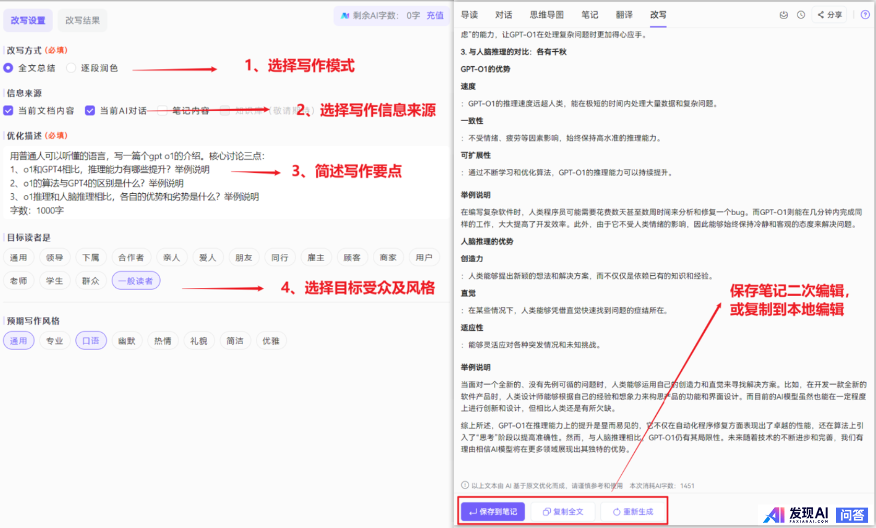Toggle the 当前AI对话 checkbox
Viewport: 876px width, 528px height.
[x=90, y=111]
